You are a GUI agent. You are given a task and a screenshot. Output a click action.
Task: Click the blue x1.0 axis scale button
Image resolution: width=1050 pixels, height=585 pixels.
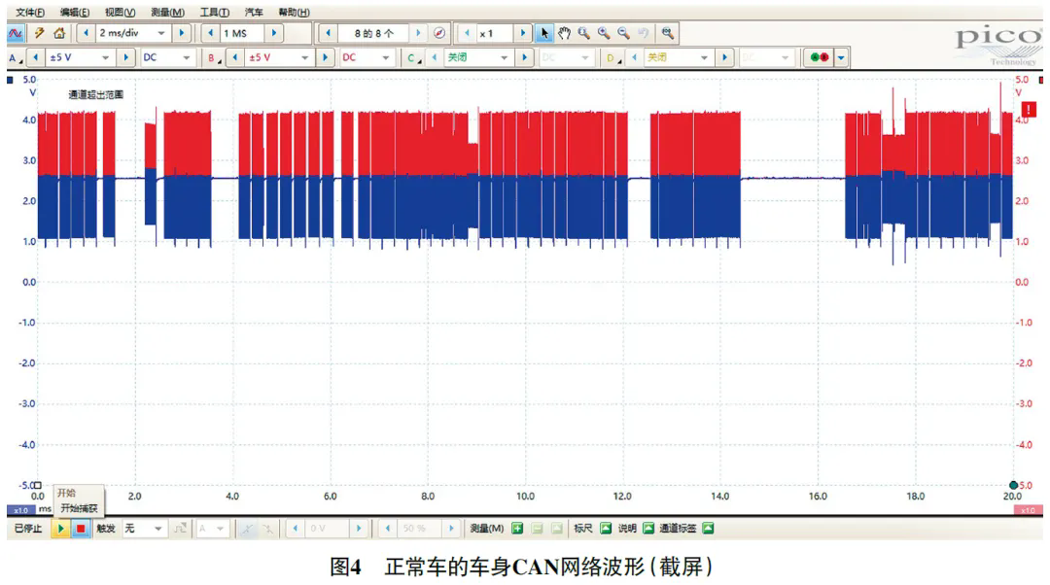[20, 511]
